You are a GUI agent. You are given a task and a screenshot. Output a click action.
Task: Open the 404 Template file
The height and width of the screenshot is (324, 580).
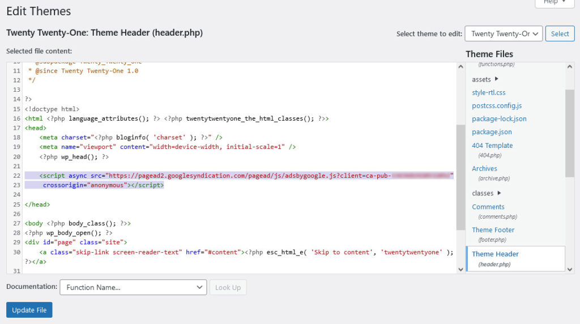pos(492,146)
